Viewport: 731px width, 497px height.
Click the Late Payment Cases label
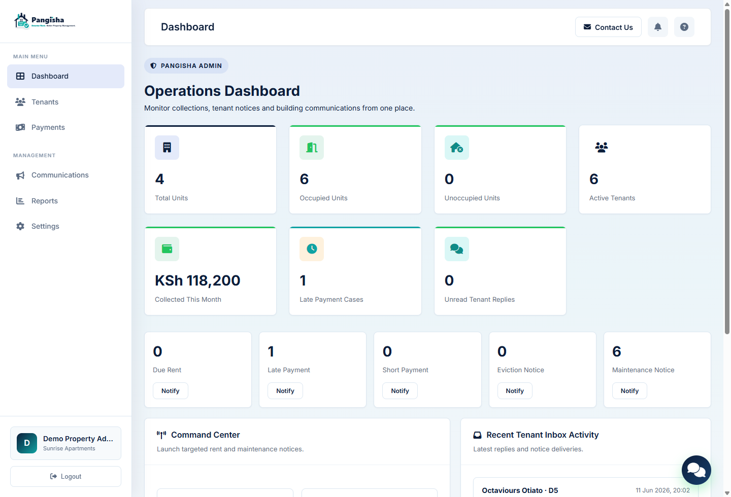click(331, 300)
